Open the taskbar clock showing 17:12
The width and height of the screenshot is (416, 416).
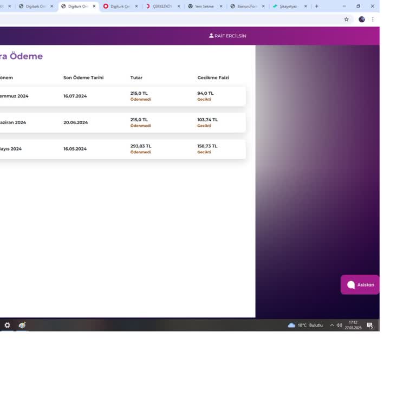(353, 325)
